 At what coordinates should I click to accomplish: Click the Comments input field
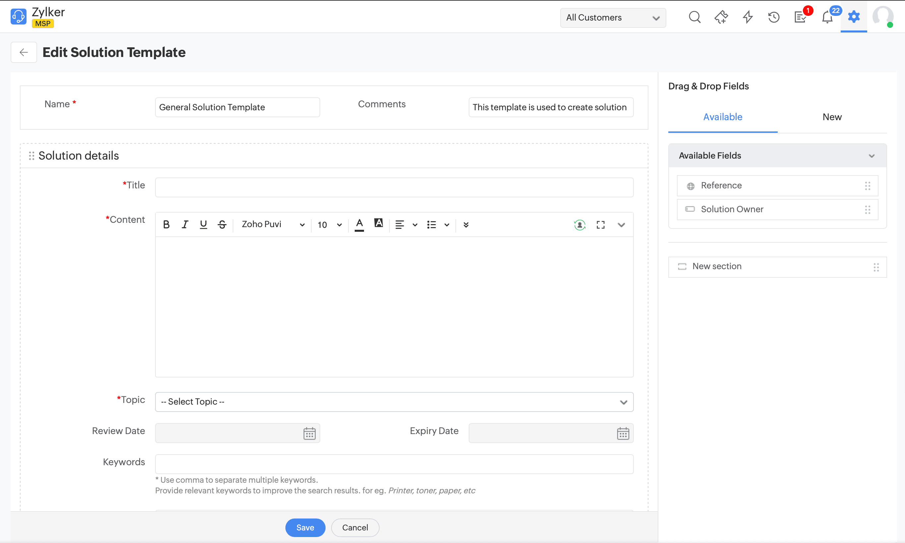pyautogui.click(x=551, y=107)
